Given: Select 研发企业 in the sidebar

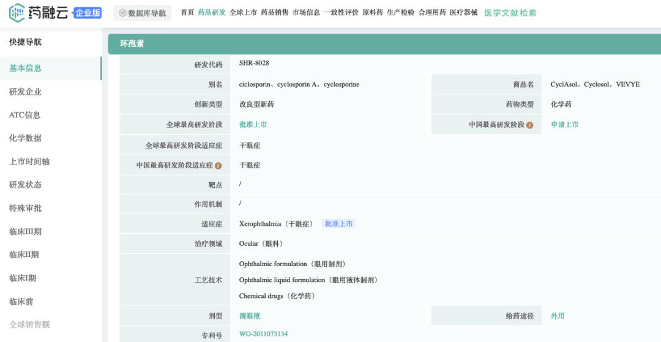Looking at the screenshot, I should (x=26, y=92).
